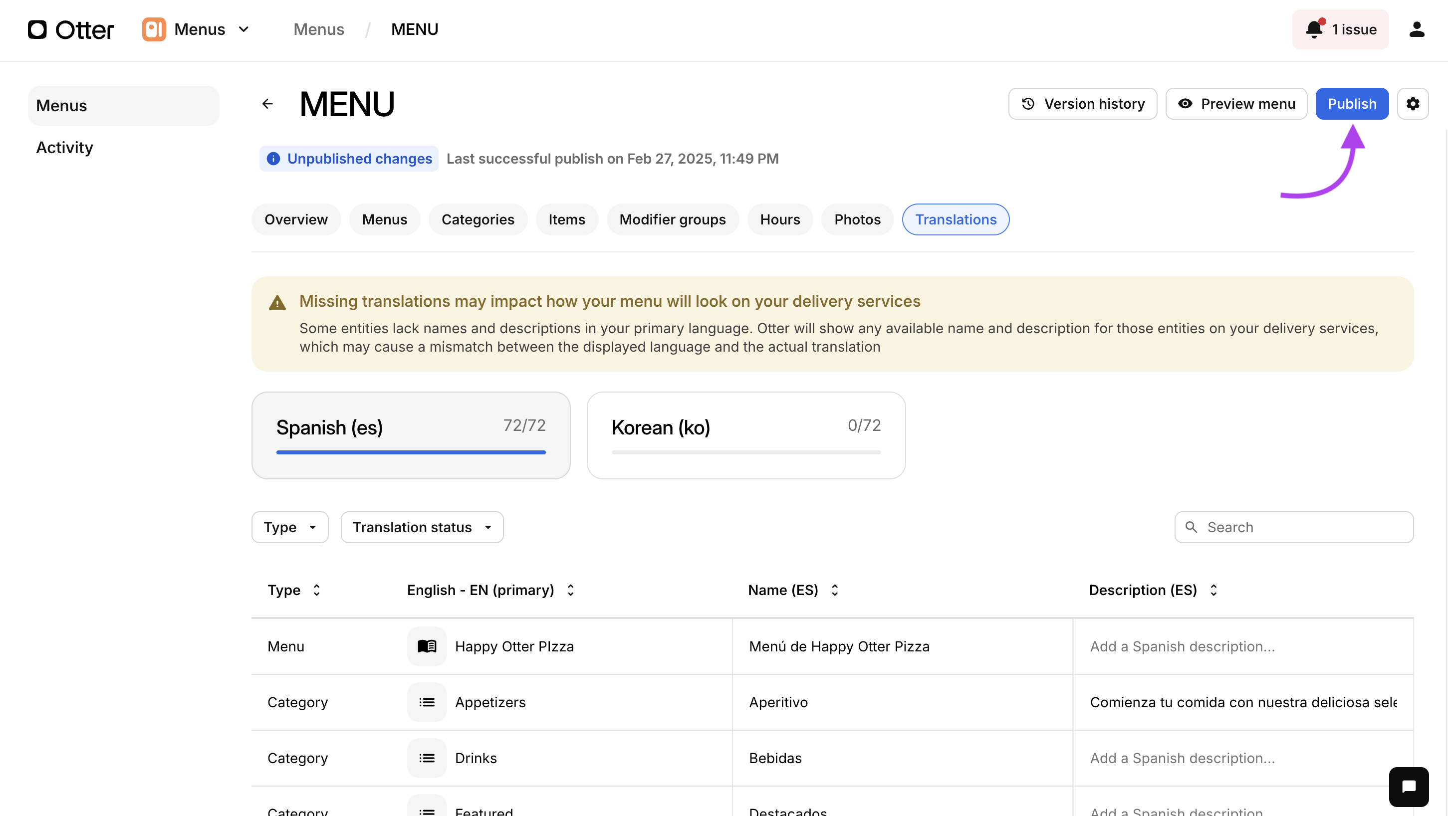The height and width of the screenshot is (816, 1448).
Task: Click the Drinks category list icon
Action: (427, 758)
